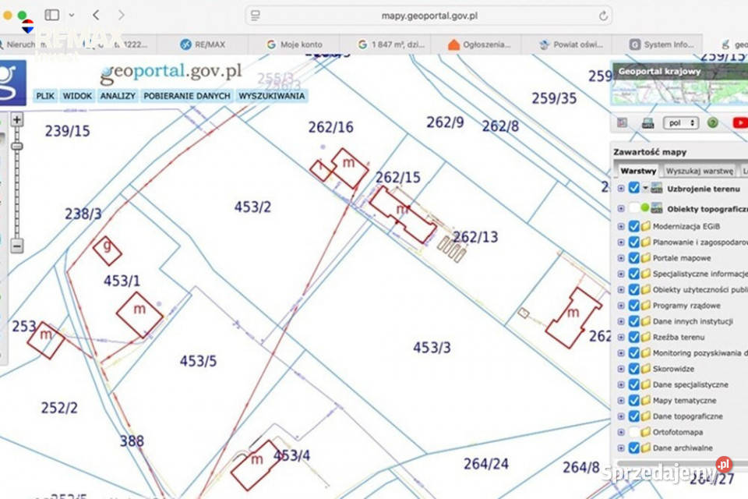Open the red YouTube icon
748x499 pixels.
740,122
